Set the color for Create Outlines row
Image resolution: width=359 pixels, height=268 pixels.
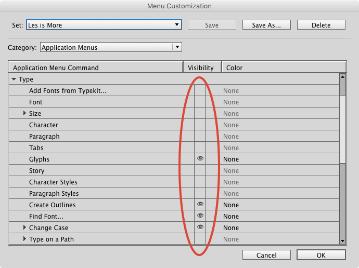click(x=231, y=205)
